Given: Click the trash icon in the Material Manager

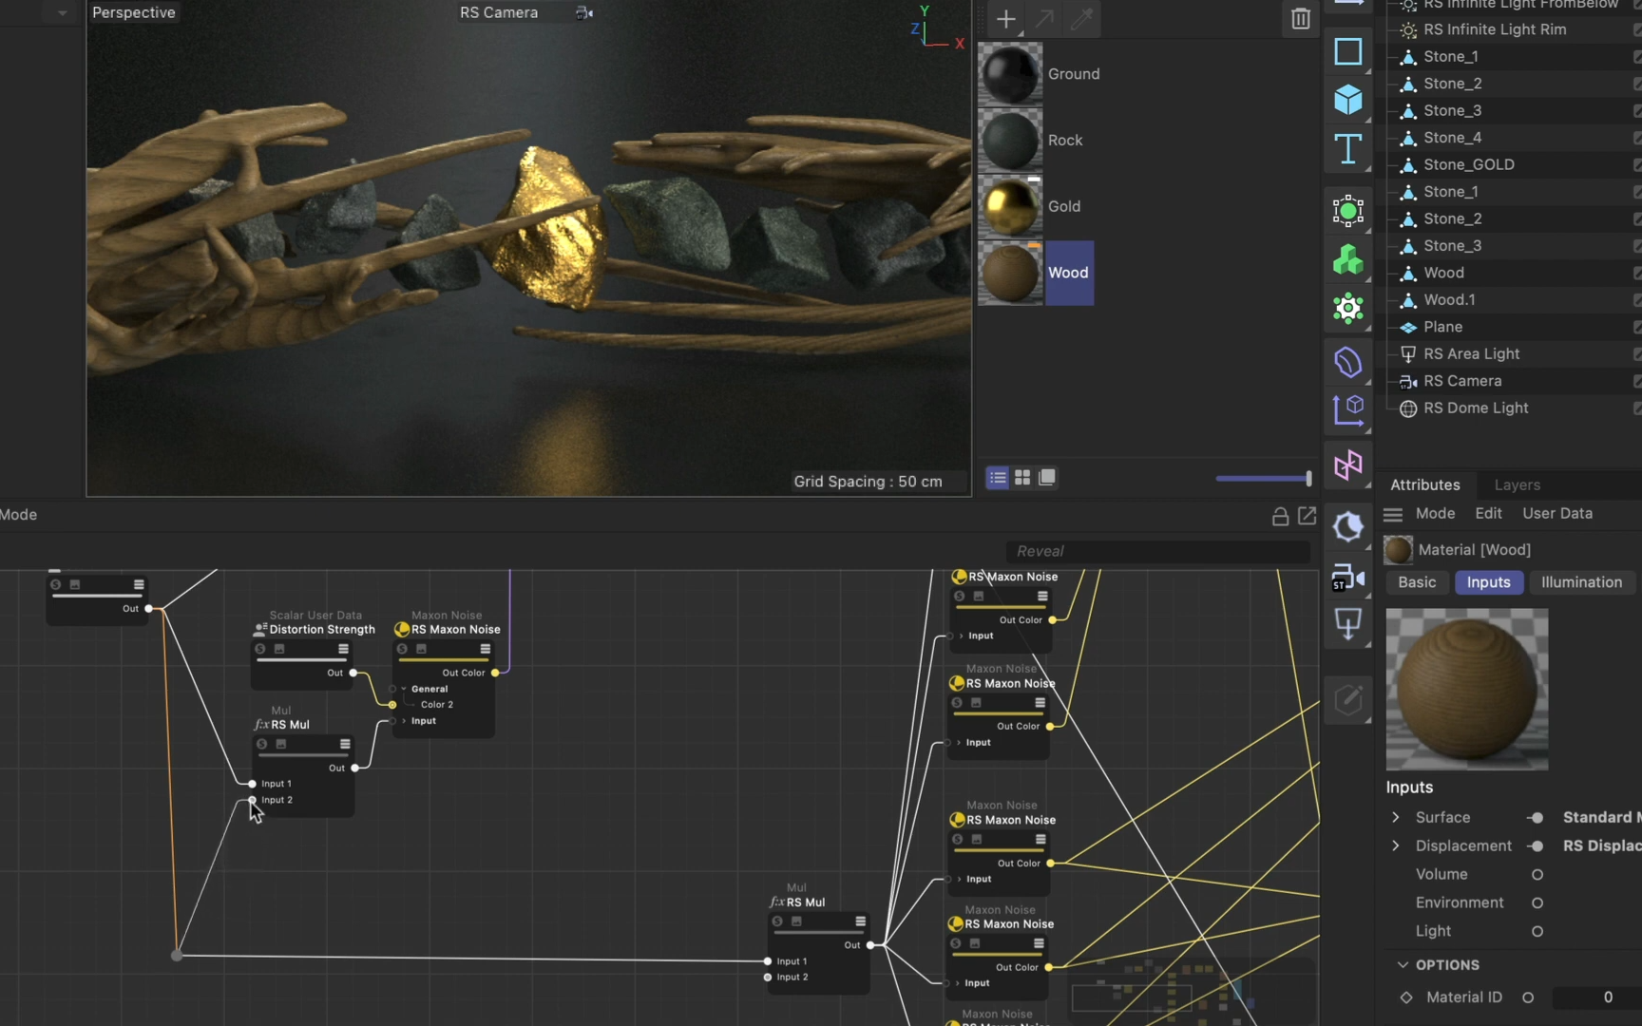Looking at the screenshot, I should 1300,19.
